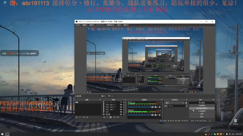The width and height of the screenshot is (243, 136).
Task: Select the 场景 item in Scenes list
Action: 88,102
